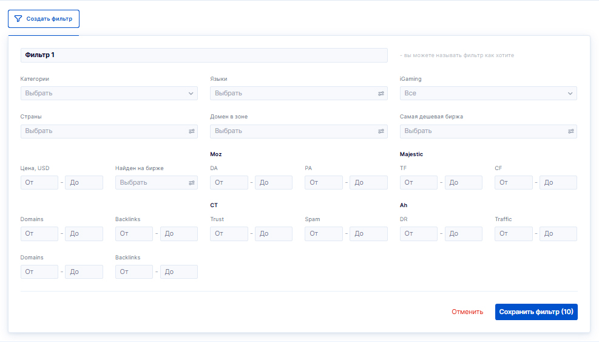Click the Majestic TF От field
This screenshot has height=342, width=599.
pyautogui.click(x=419, y=182)
